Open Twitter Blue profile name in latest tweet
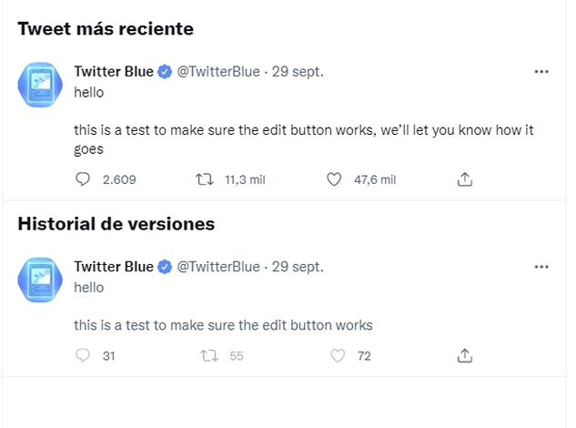 tap(114, 71)
